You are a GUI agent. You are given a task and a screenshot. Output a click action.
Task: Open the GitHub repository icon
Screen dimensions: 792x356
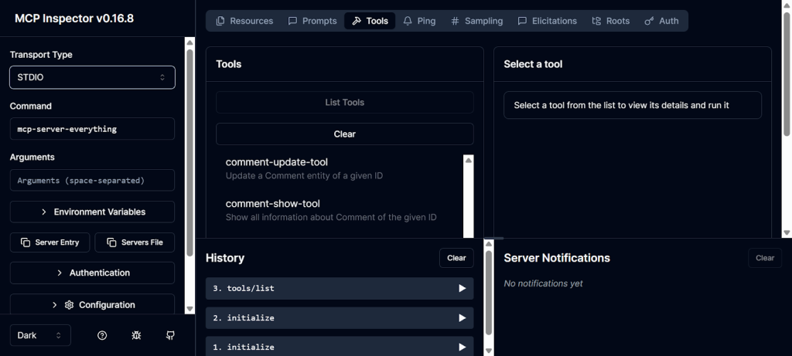170,335
